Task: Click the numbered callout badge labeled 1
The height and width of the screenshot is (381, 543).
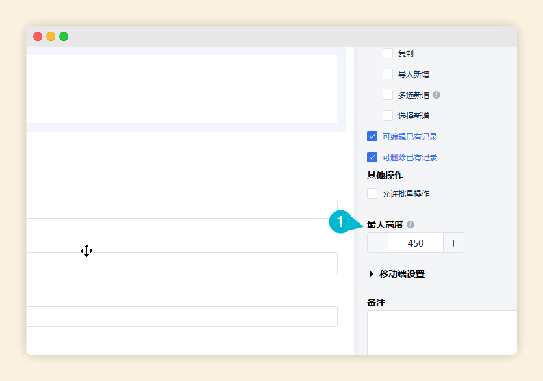Action: click(340, 221)
